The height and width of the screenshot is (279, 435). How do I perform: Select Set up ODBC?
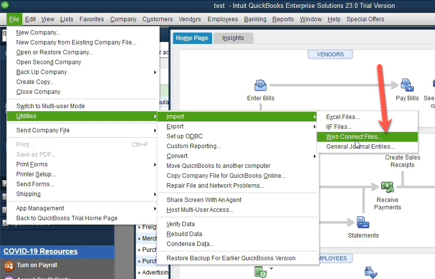coord(237,136)
